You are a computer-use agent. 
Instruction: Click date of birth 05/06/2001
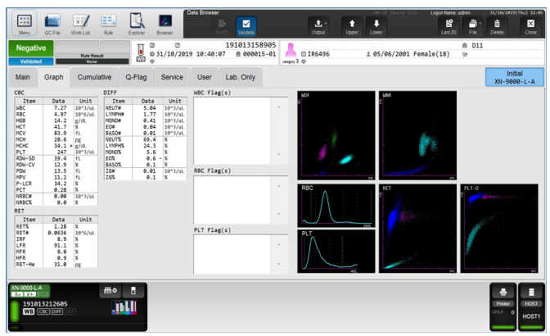[391, 54]
